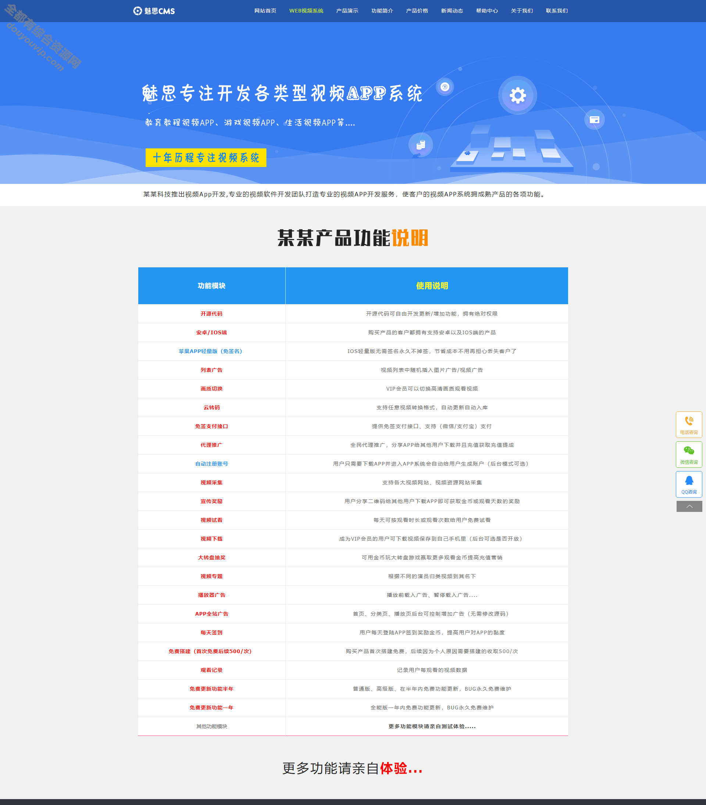Click 更多功能模块请亲自测试体验 description text
The width and height of the screenshot is (706, 805).
[432, 726]
